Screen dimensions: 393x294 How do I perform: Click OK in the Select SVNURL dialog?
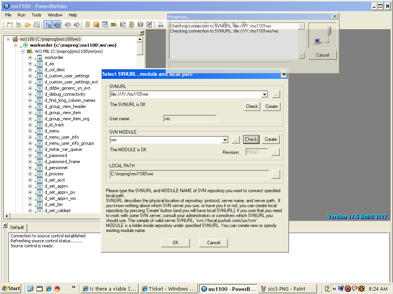(x=175, y=243)
